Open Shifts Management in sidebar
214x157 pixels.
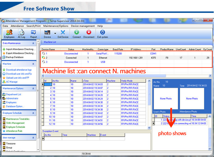(x=15, y=123)
